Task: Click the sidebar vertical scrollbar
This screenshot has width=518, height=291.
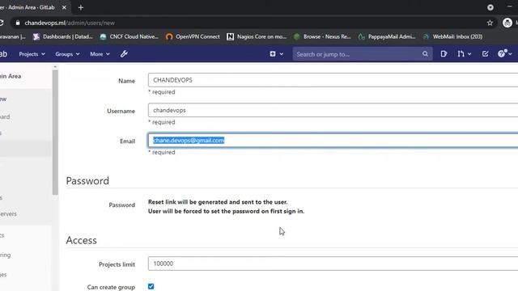Action: pos(55,132)
